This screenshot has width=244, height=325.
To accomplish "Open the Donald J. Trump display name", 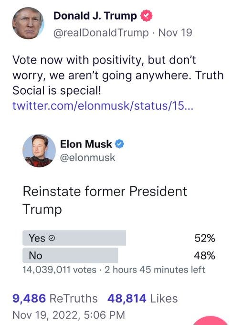I will coord(95,16).
